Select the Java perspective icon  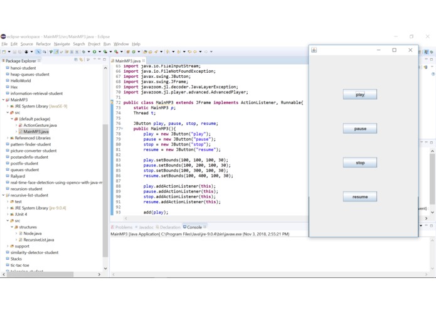[x=426, y=51]
